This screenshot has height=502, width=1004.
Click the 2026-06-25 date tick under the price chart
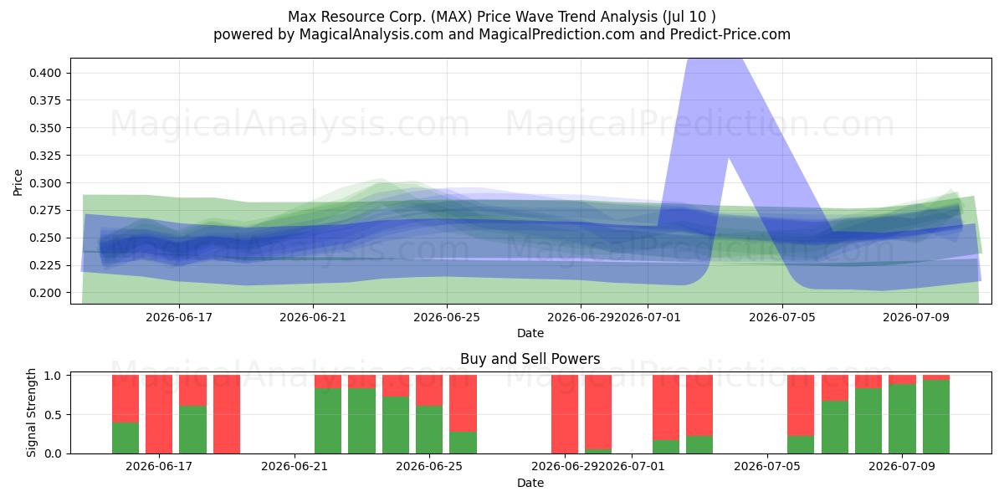pyautogui.click(x=446, y=317)
